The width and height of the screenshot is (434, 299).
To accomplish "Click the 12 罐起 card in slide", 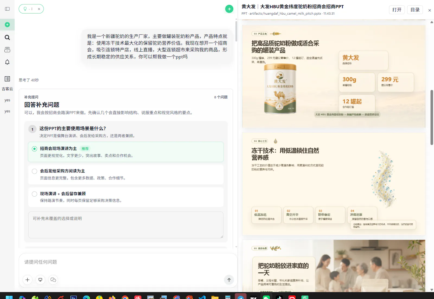I will click(357, 103).
